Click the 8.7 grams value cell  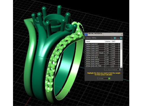point(108,55)
